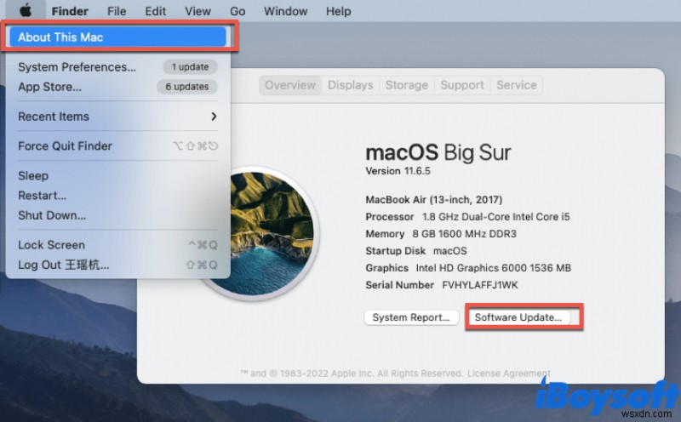Switch to the Displays tab
Viewport: 681px width, 422px height.
point(351,85)
